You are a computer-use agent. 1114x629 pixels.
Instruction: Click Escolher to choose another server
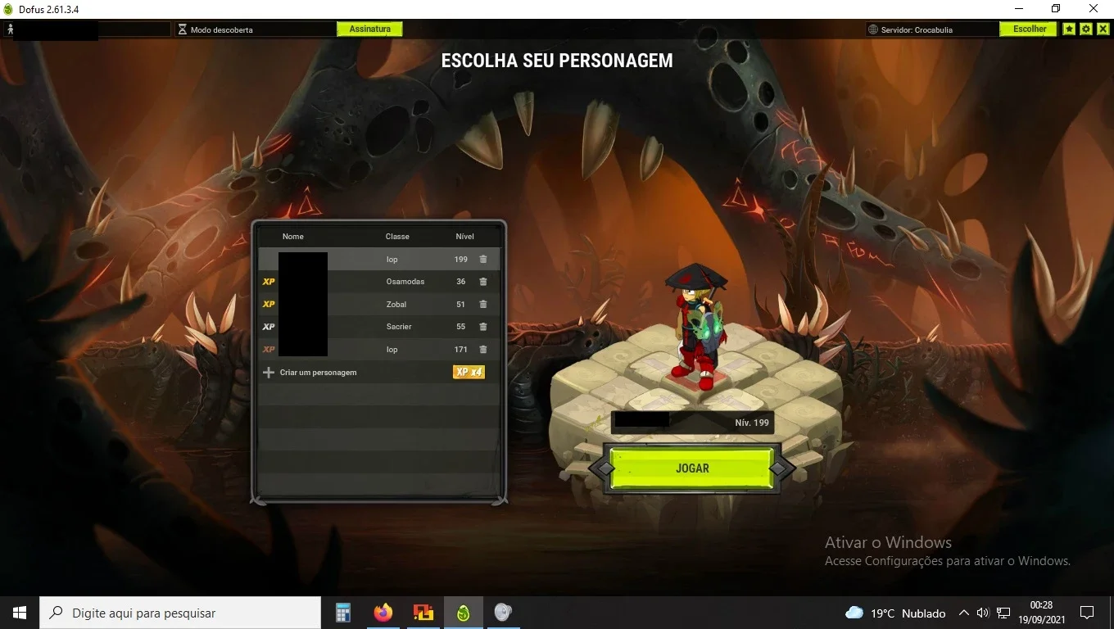(x=1030, y=29)
